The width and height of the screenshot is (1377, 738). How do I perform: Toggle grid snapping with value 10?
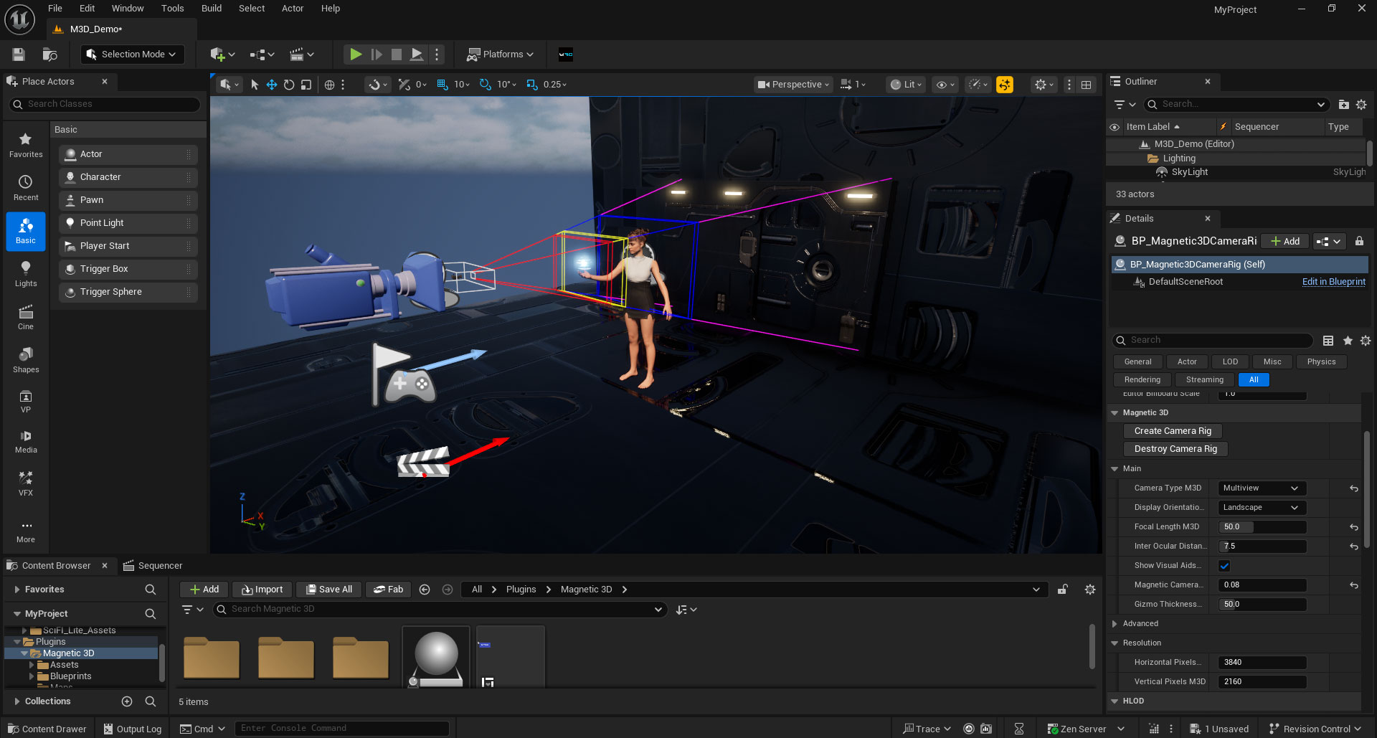point(443,85)
